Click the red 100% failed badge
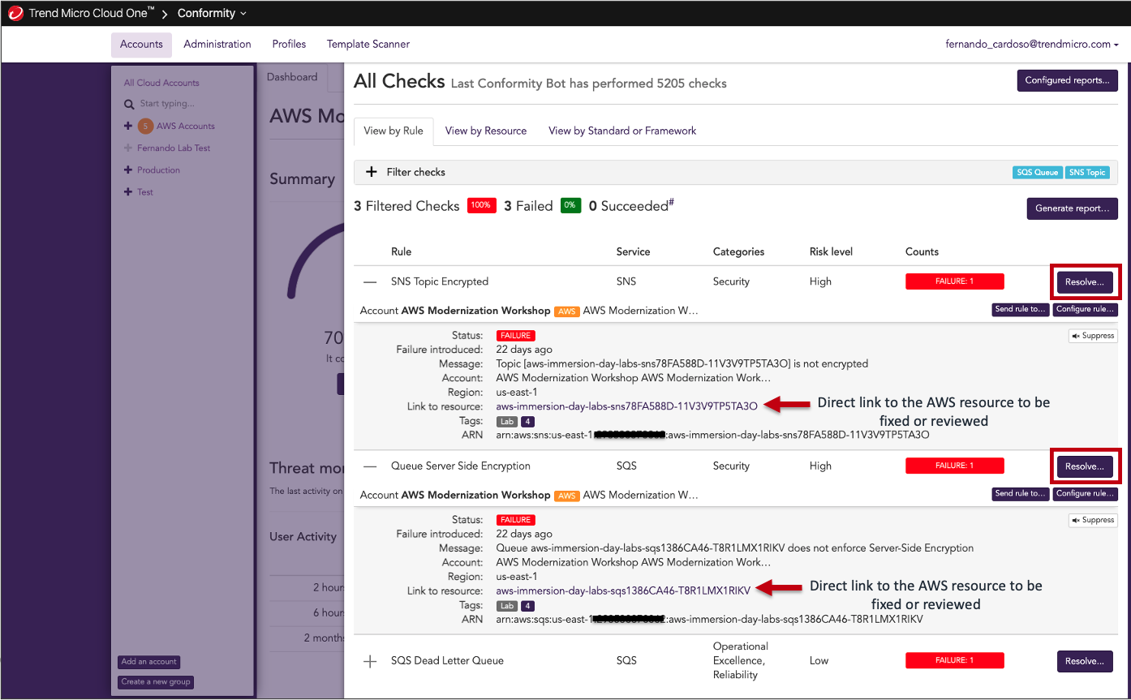 click(x=481, y=206)
